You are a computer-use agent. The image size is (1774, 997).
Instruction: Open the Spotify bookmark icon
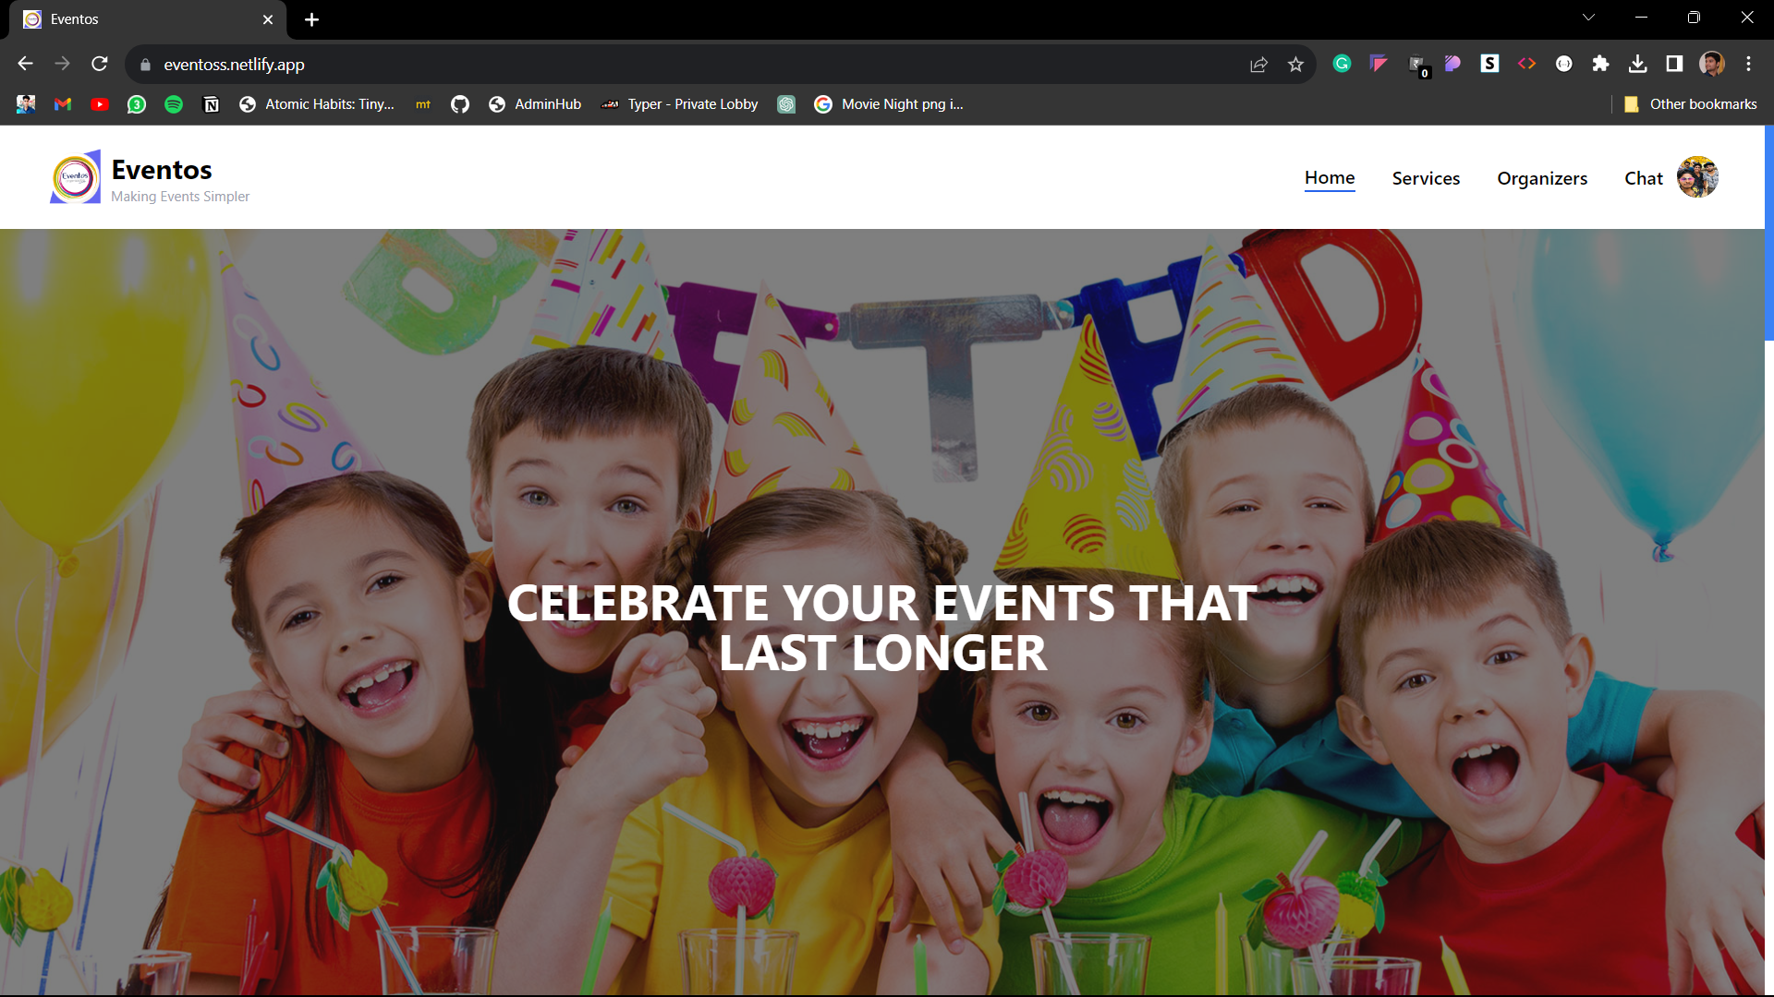[x=174, y=104]
